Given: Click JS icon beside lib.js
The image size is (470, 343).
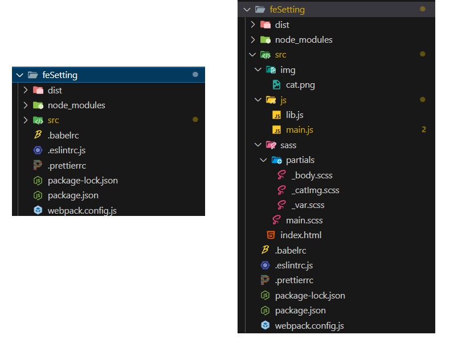Looking at the screenshot, I should [x=276, y=115].
